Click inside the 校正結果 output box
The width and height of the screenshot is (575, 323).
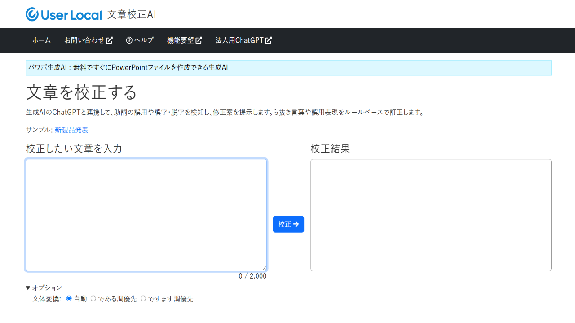430,214
